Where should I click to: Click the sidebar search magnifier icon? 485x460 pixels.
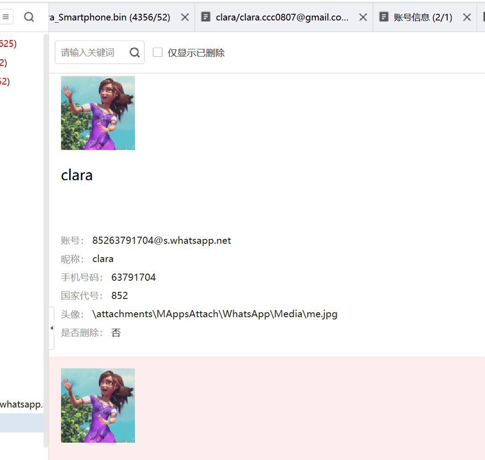tap(29, 17)
